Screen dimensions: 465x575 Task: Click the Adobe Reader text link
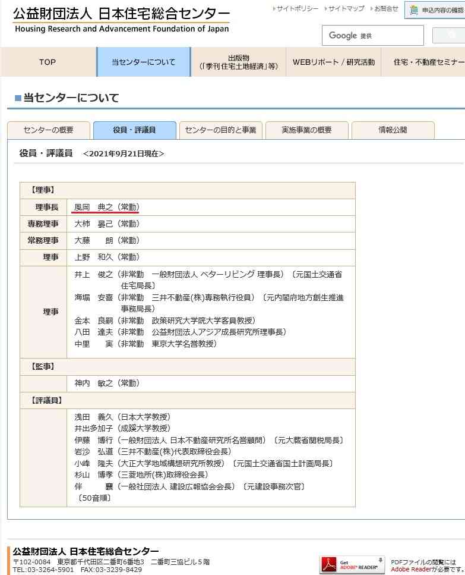tap(412, 569)
